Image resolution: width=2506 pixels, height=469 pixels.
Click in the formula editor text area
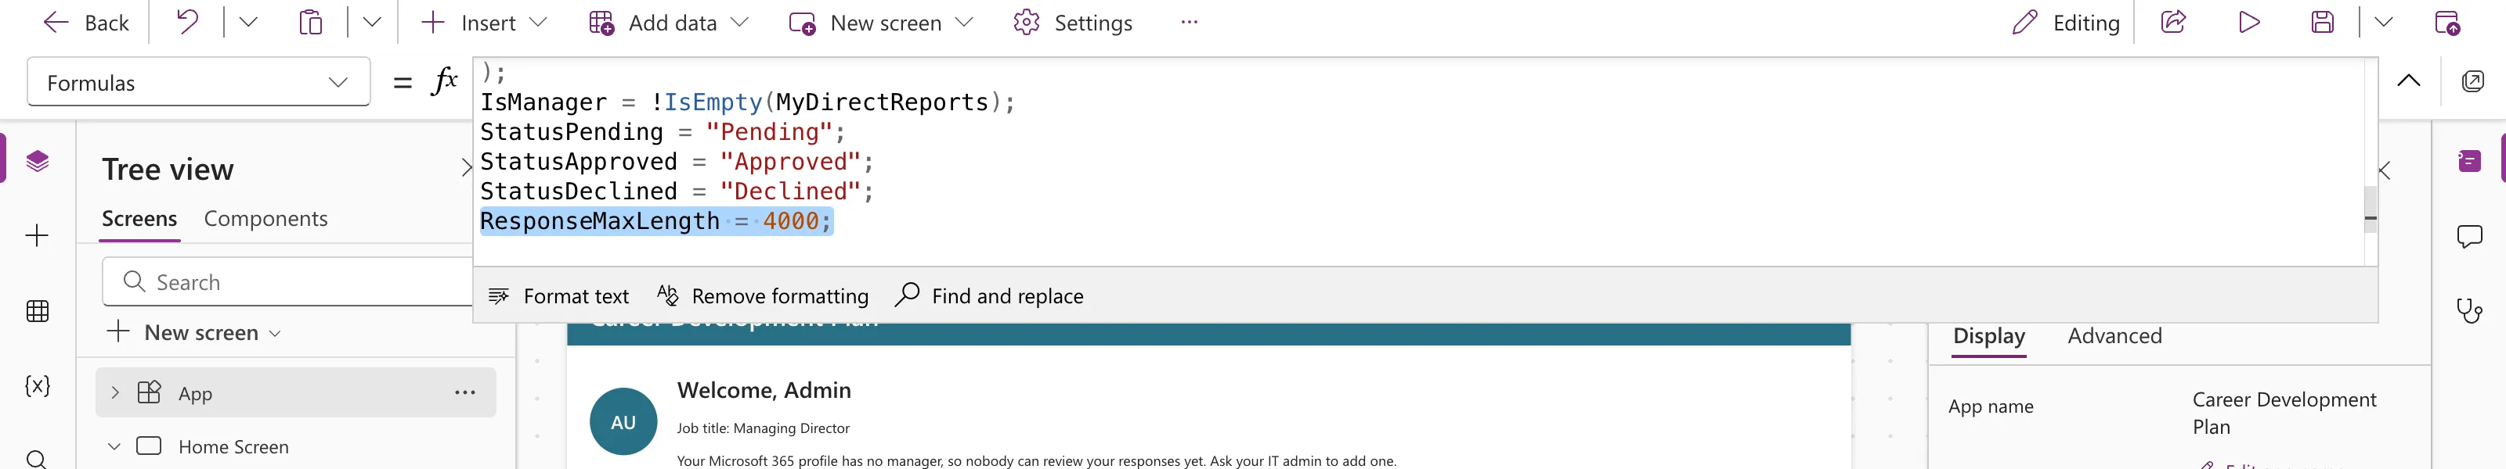(x=1418, y=160)
